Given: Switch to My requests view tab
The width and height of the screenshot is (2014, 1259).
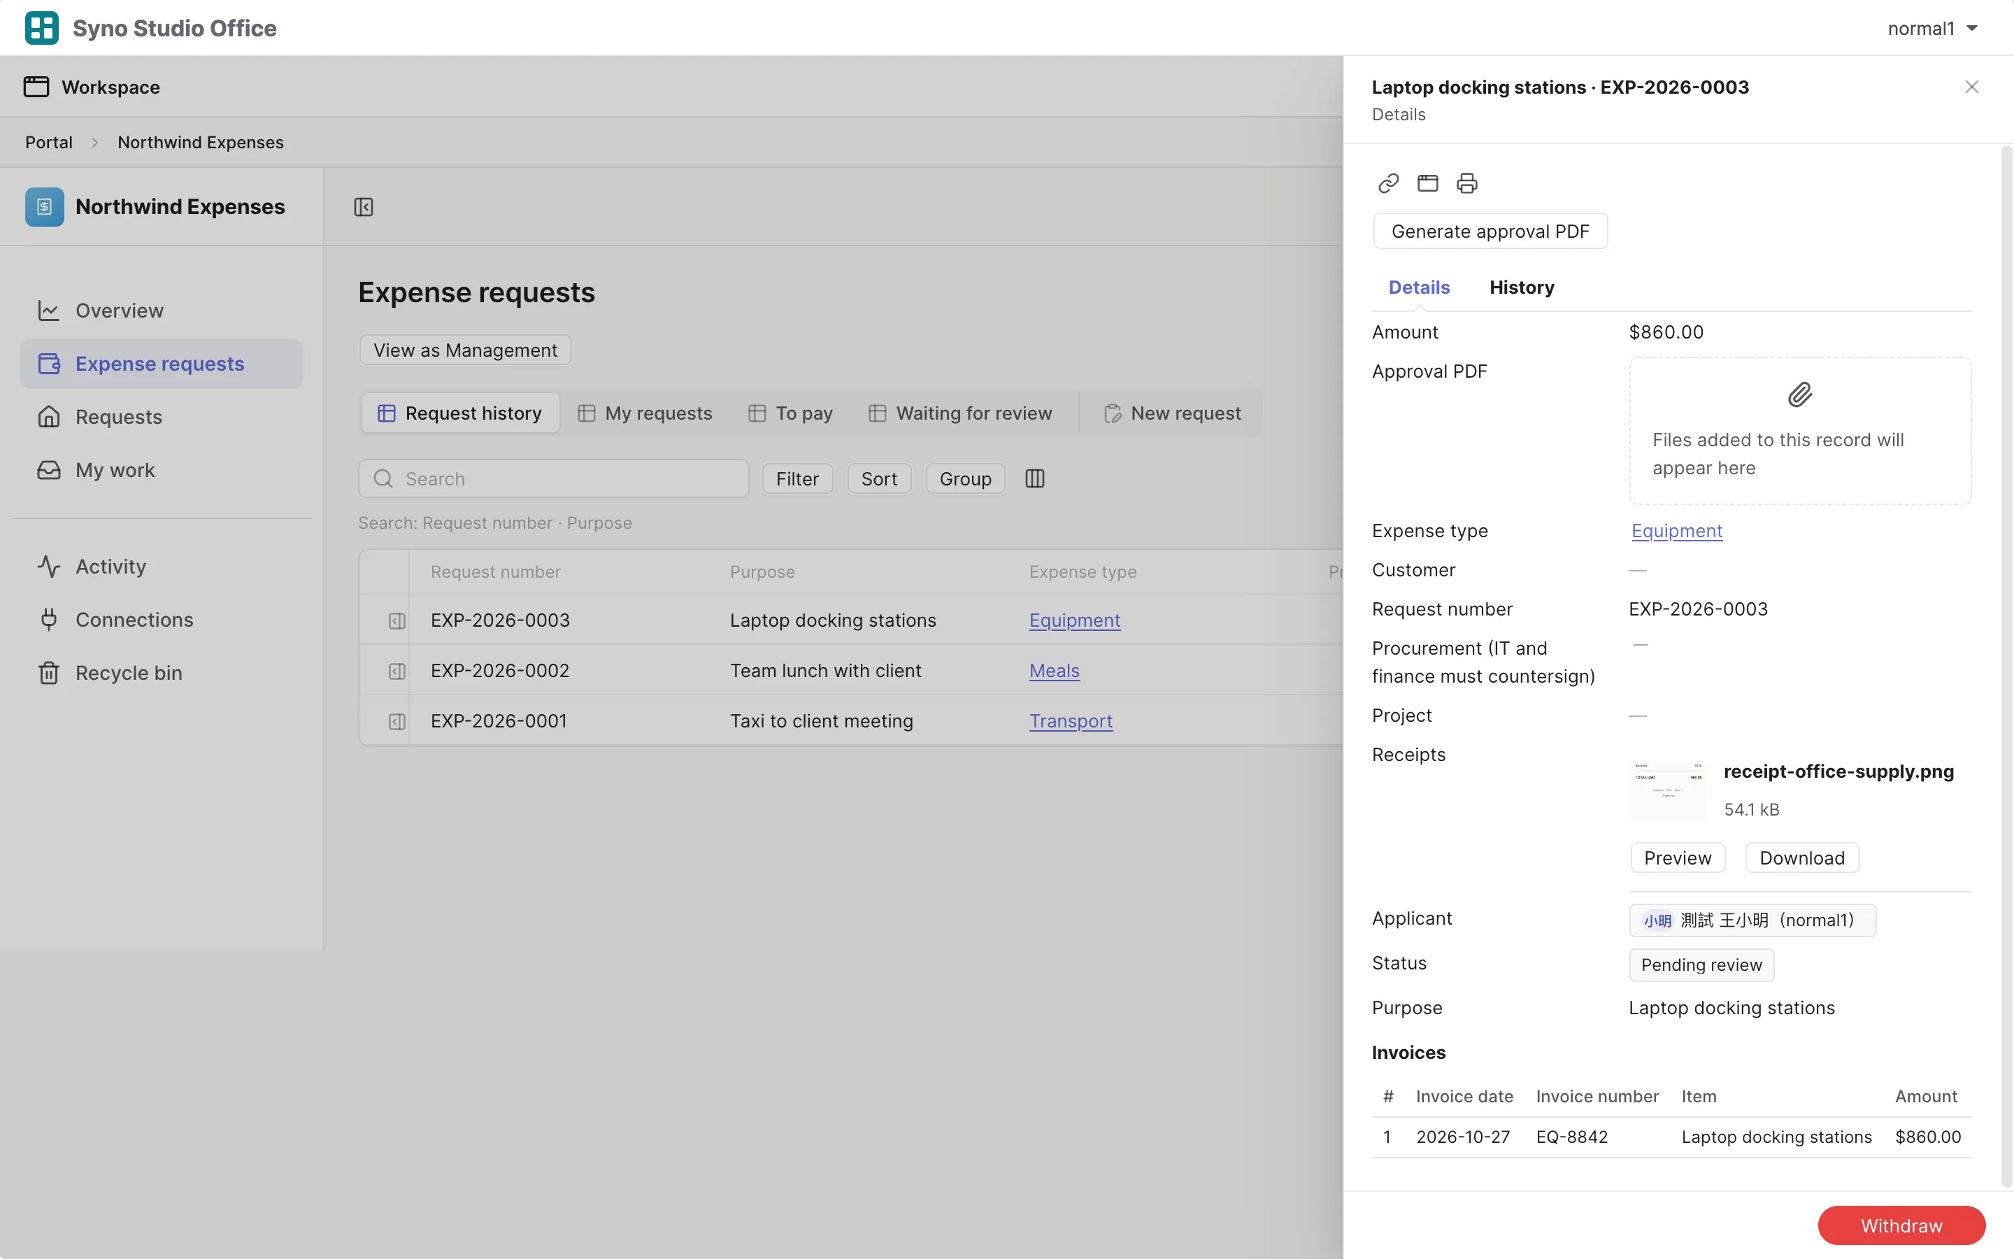Looking at the screenshot, I should pyautogui.click(x=645, y=413).
